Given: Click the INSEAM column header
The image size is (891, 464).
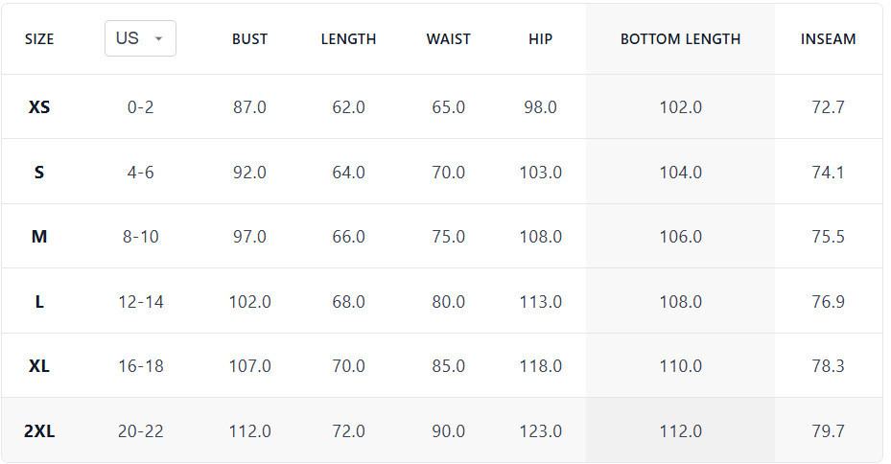Looking at the screenshot, I should (828, 39).
